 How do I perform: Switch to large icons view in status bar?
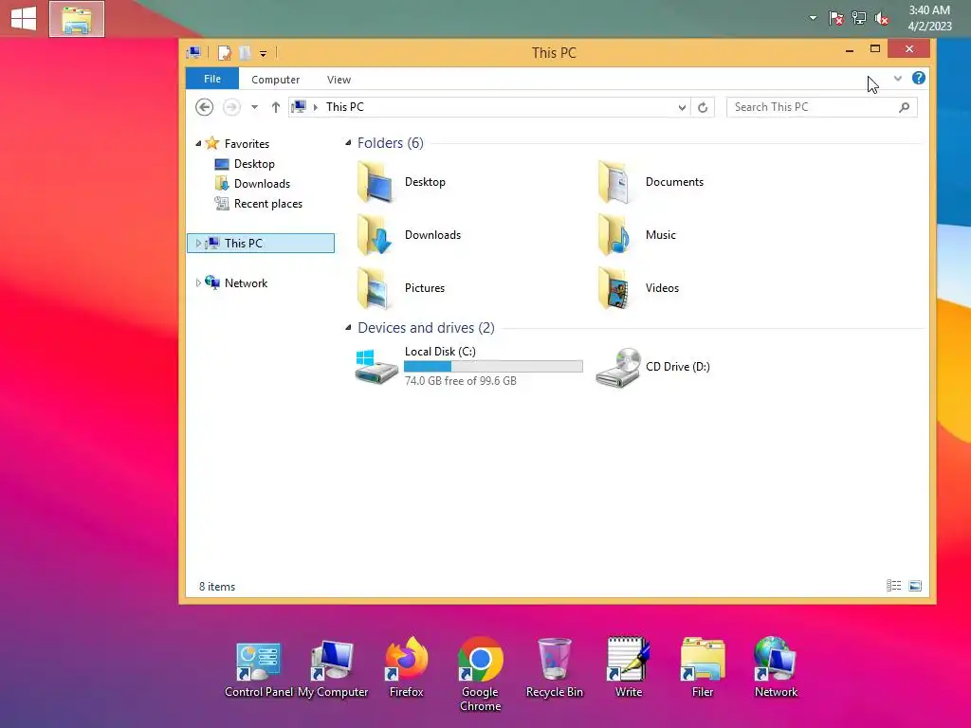pos(915,586)
